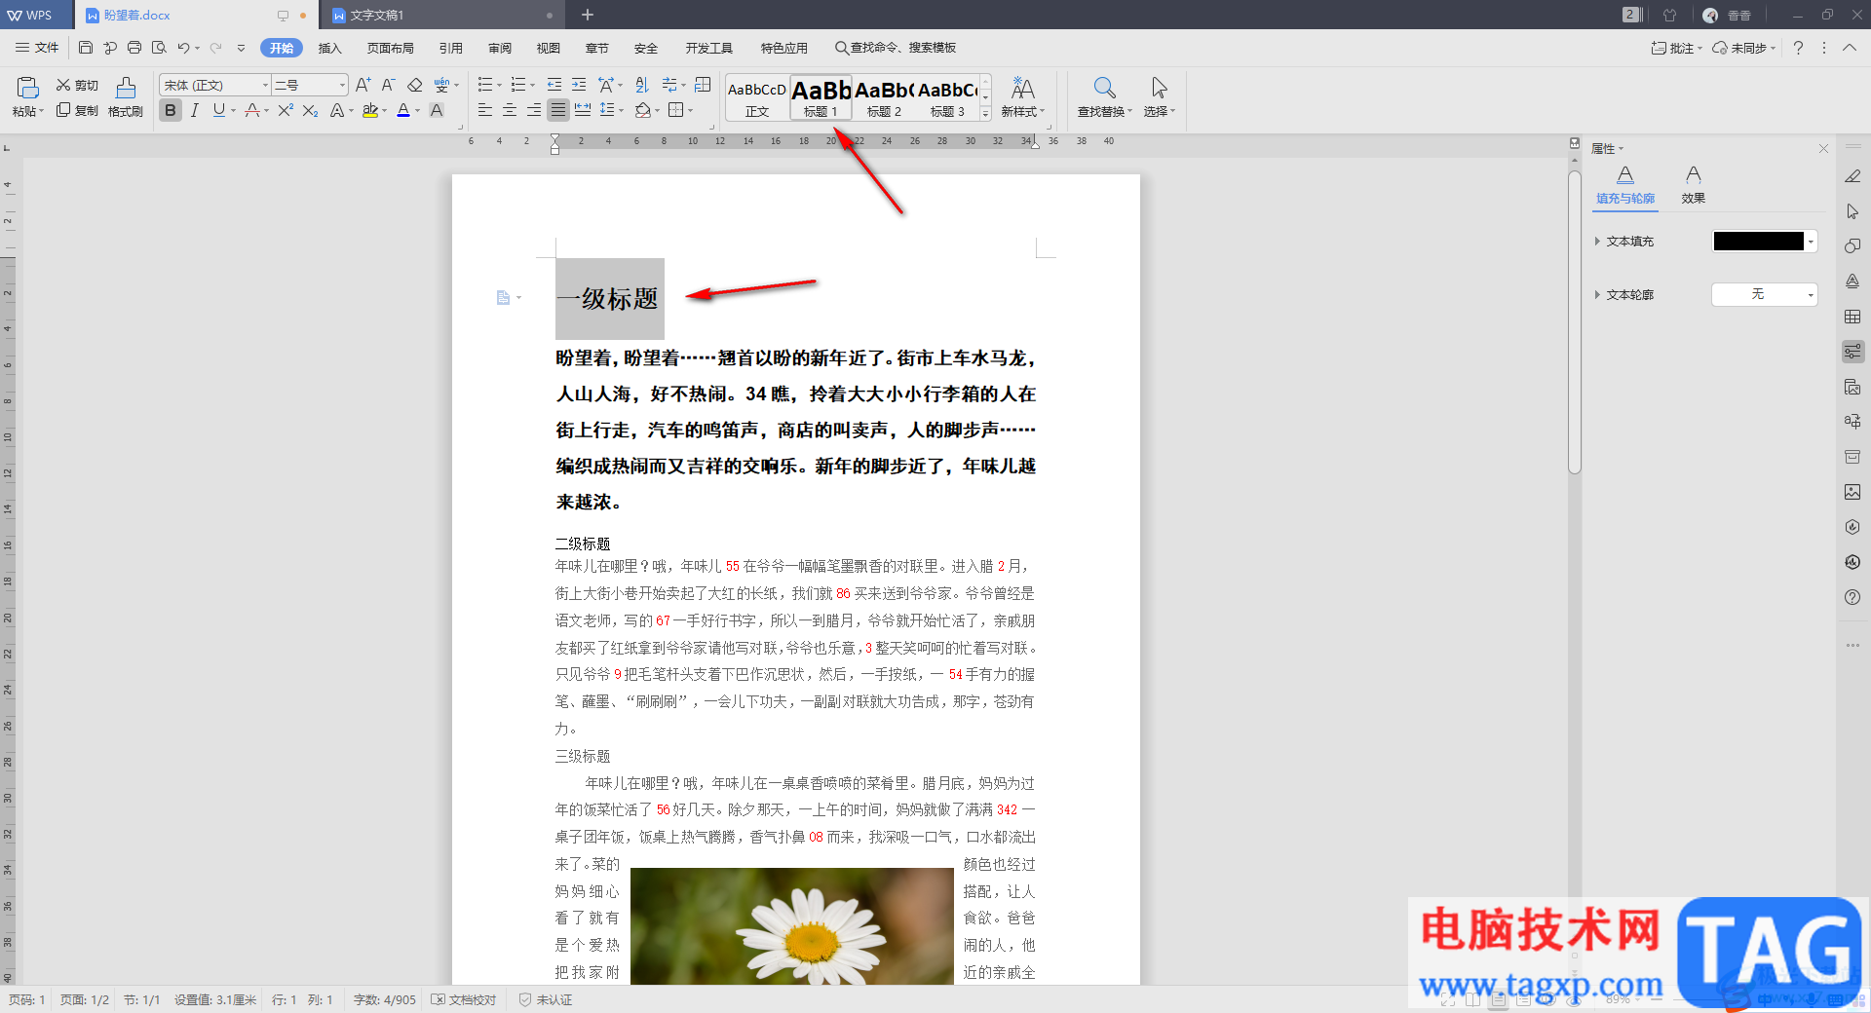Click the character shading A icon
The image size is (1871, 1013).
coord(437,111)
